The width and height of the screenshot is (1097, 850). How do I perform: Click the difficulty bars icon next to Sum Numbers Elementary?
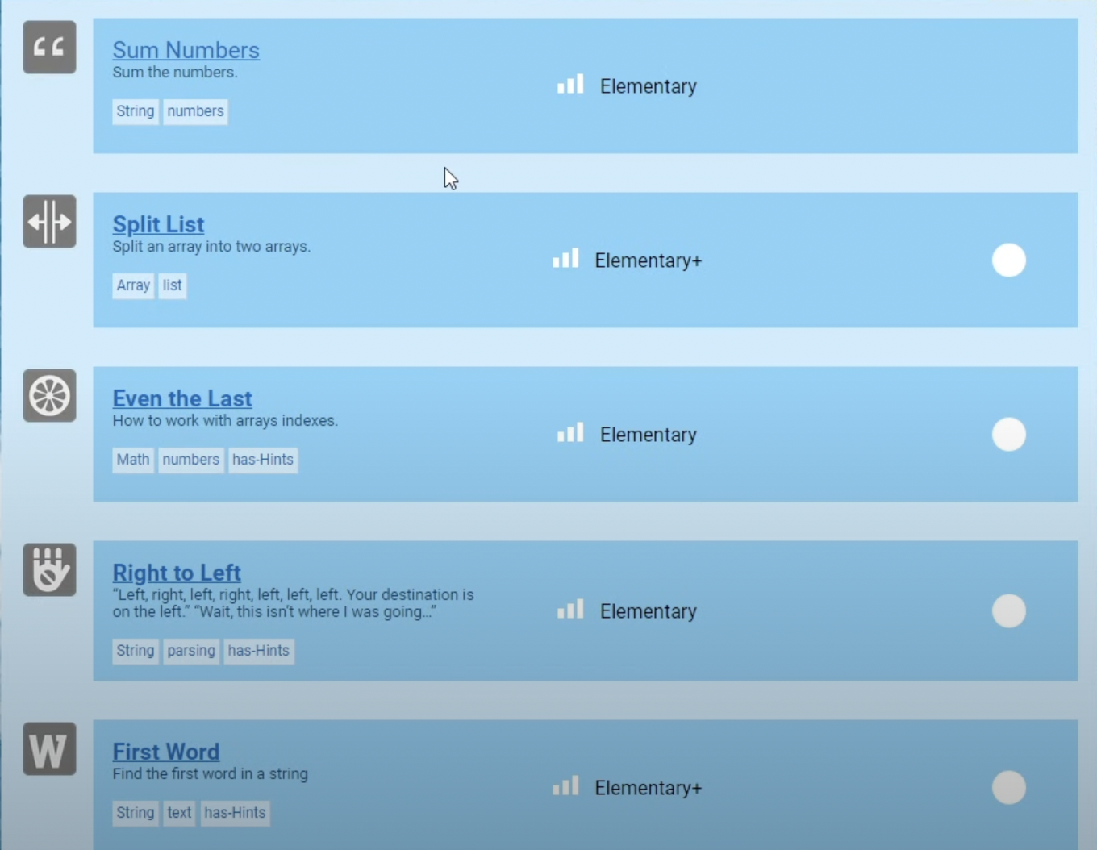point(570,84)
